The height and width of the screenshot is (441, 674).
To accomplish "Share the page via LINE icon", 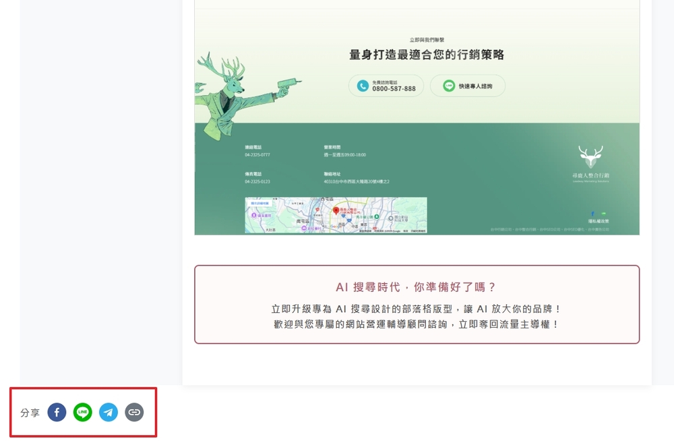I will pos(83,412).
